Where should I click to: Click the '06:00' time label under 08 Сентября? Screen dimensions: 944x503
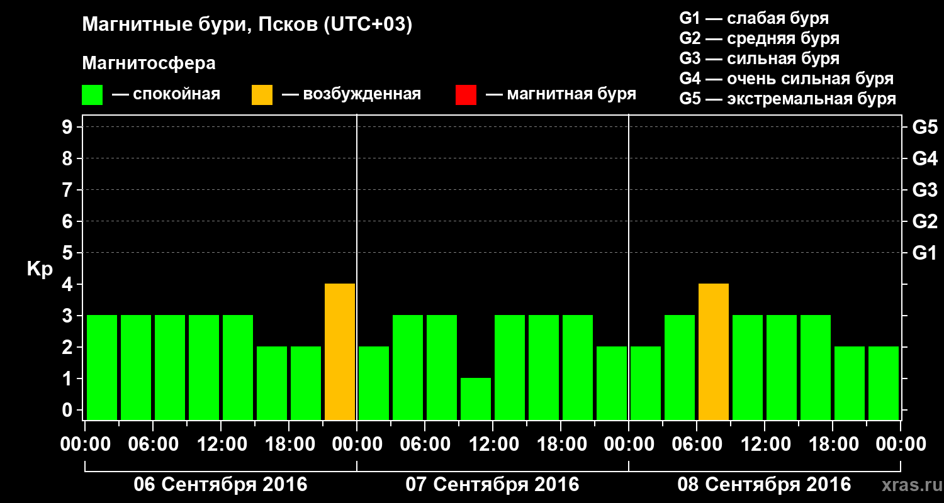click(697, 445)
